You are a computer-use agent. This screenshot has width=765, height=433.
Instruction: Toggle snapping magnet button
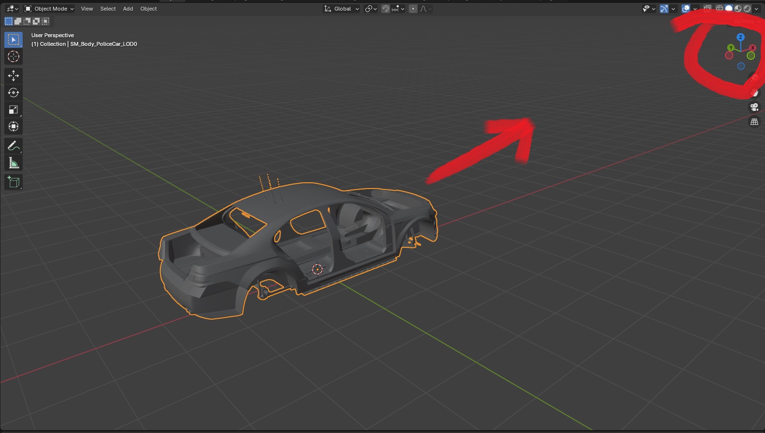click(x=385, y=9)
